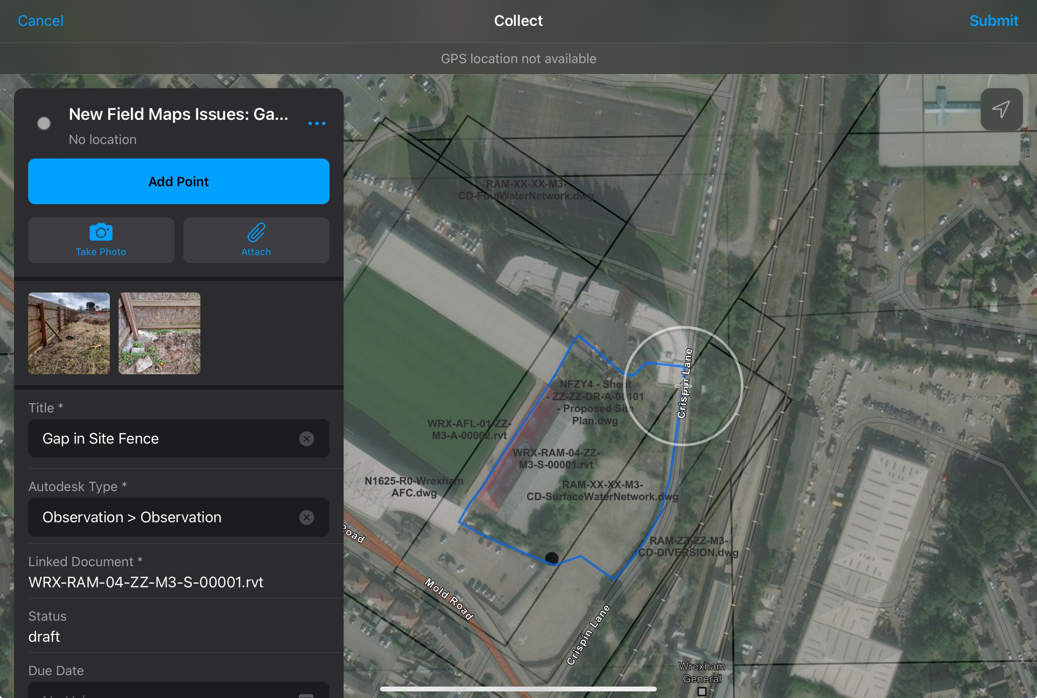Tap Cancel to discard collection
Viewport: 1037px width, 698px height.
click(40, 21)
